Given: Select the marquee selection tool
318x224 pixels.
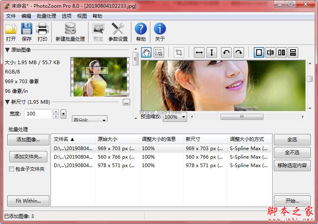Looking at the screenshot, I should [159, 52].
